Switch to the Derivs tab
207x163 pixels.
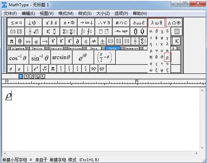(x=37, y=48)
